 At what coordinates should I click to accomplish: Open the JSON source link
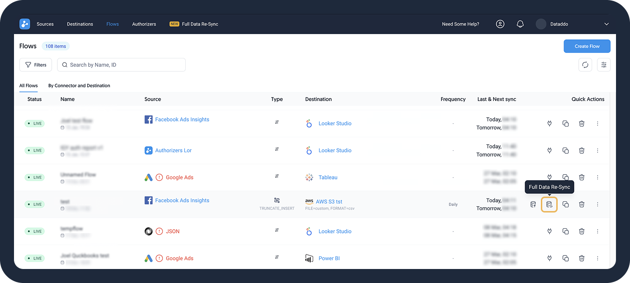pos(173,231)
